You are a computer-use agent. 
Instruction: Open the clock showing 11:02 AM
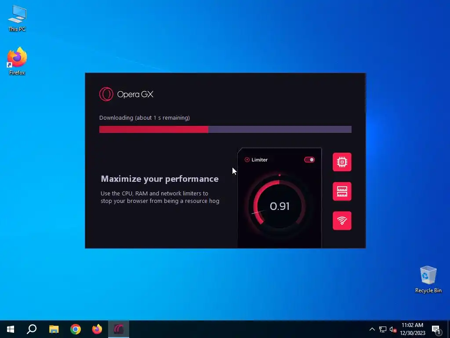[412, 329]
